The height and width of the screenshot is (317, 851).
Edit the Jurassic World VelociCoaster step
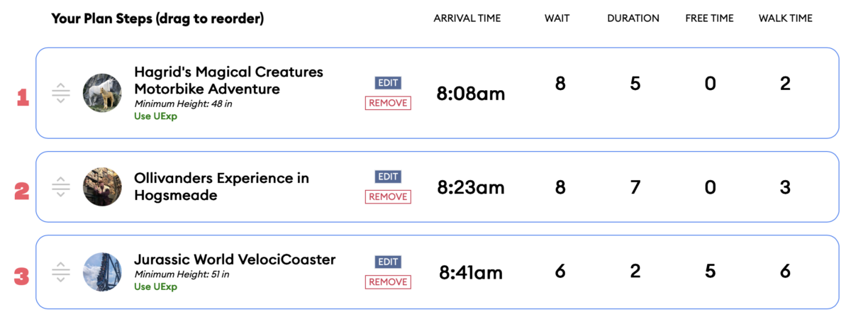(388, 262)
